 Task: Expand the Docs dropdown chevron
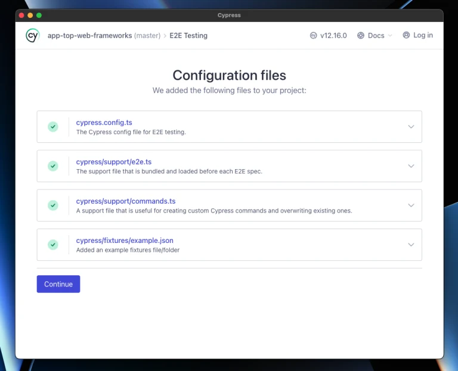(x=390, y=36)
